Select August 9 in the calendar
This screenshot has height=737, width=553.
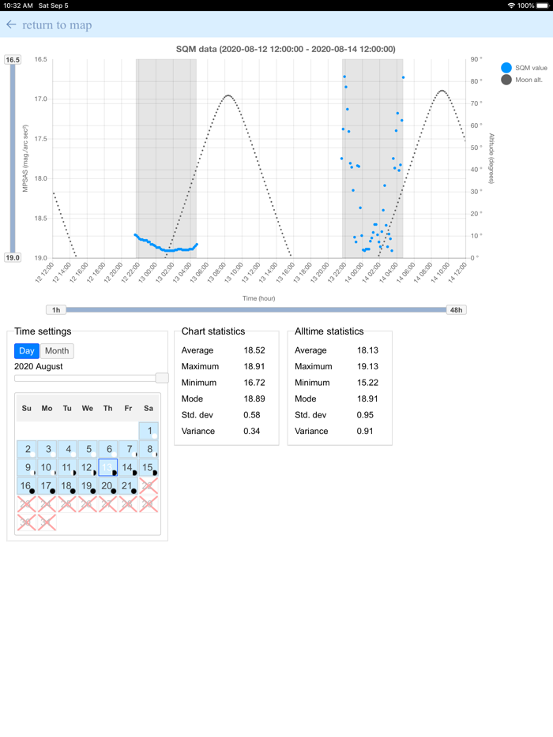(27, 467)
